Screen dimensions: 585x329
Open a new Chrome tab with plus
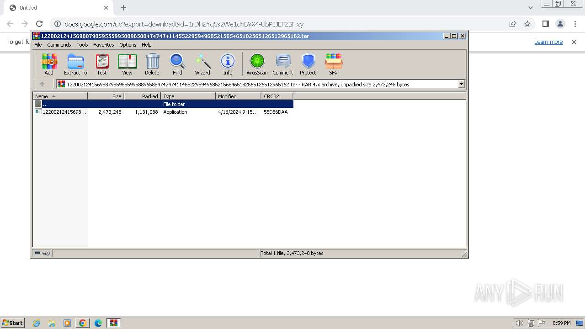tap(123, 8)
